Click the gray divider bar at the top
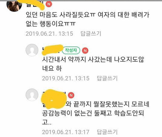 (81, 1)
